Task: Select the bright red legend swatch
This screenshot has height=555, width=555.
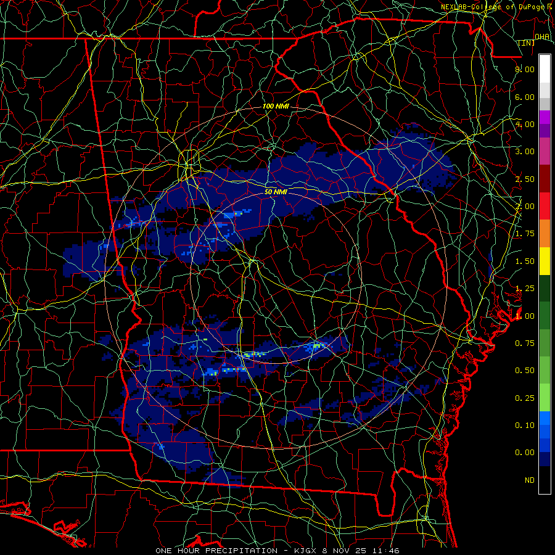Action: [x=545, y=206]
